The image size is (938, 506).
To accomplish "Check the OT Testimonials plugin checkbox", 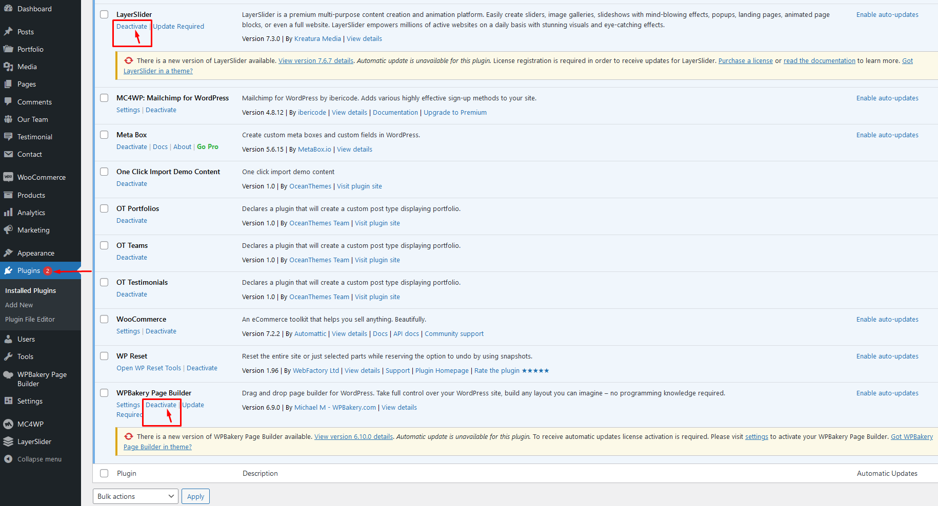I will click(x=104, y=282).
